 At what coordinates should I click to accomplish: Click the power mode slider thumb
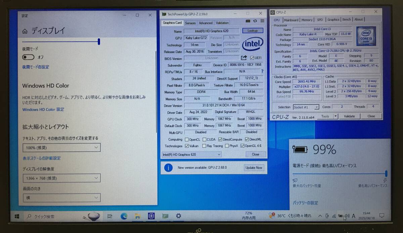pos(386,173)
